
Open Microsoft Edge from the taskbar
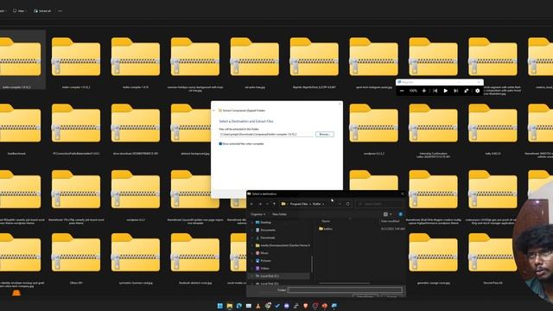point(239,306)
